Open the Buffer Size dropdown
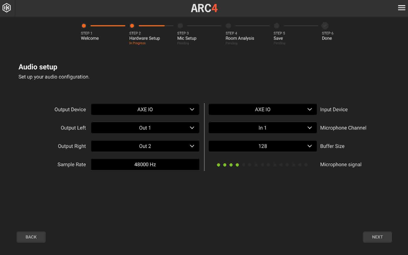The height and width of the screenshot is (255, 408). pos(262,146)
